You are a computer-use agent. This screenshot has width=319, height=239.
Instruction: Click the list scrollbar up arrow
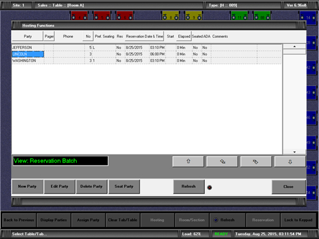[x=294, y=47]
